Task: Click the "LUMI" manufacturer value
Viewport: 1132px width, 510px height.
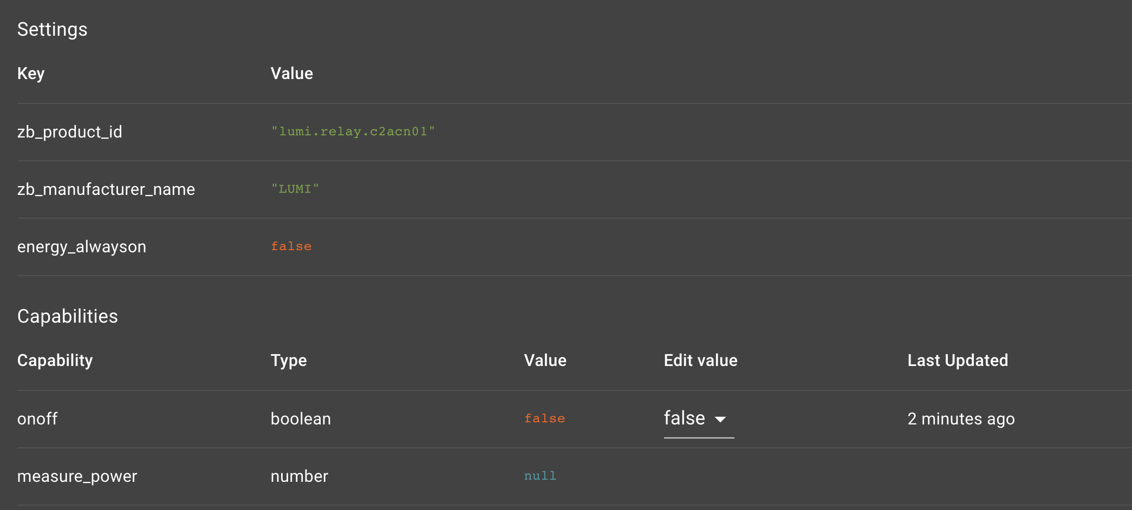Action: click(295, 189)
